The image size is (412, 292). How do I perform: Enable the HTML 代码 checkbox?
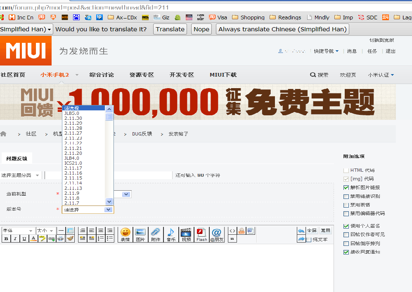[346, 171]
